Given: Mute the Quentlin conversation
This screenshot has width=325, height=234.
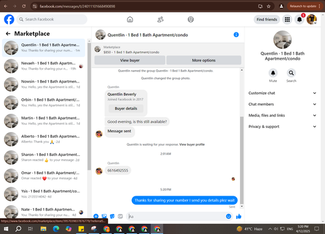Looking at the screenshot, I should pos(273,73).
